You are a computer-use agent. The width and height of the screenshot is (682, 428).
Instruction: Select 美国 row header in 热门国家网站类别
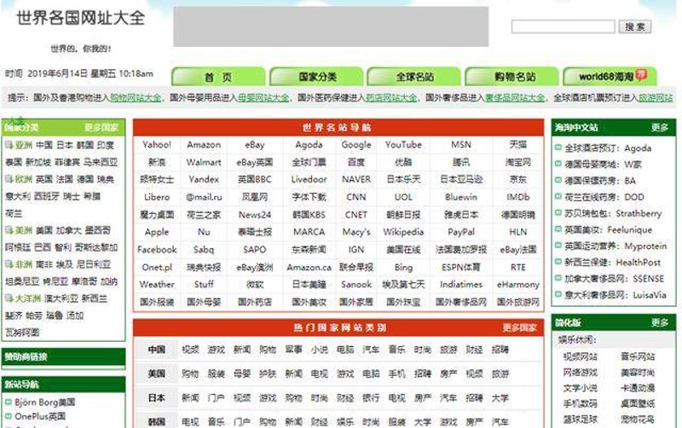[x=157, y=373]
